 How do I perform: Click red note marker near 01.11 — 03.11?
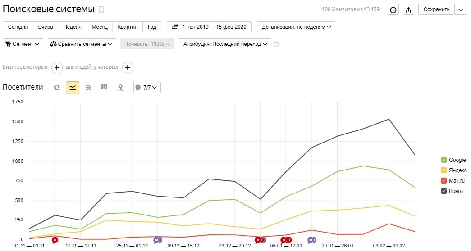point(55,240)
